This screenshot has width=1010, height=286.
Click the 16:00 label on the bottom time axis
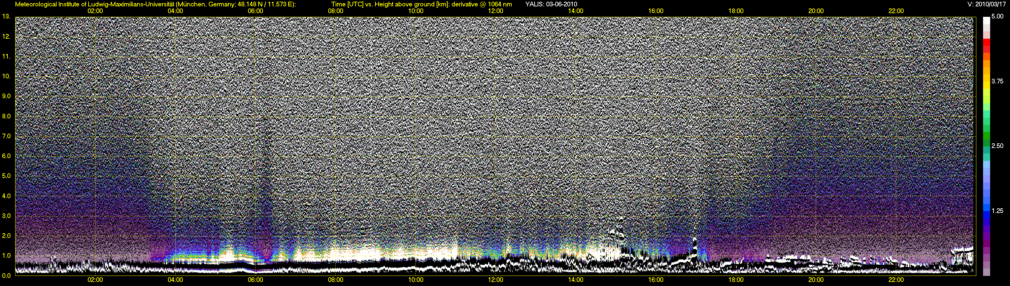point(656,280)
